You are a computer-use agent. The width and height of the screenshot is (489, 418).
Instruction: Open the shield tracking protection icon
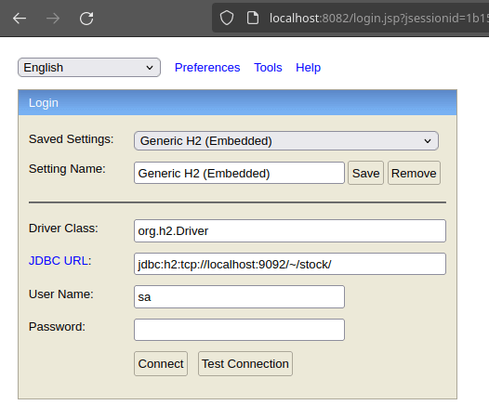coord(227,18)
